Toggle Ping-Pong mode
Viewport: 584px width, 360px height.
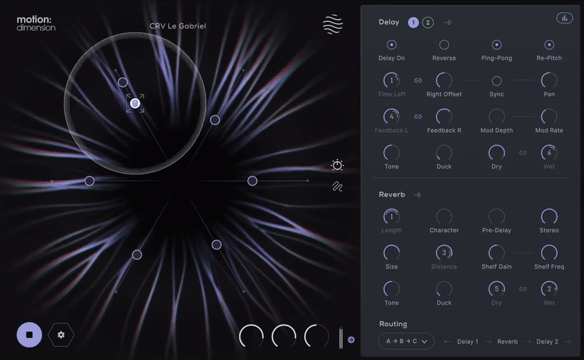pos(496,45)
